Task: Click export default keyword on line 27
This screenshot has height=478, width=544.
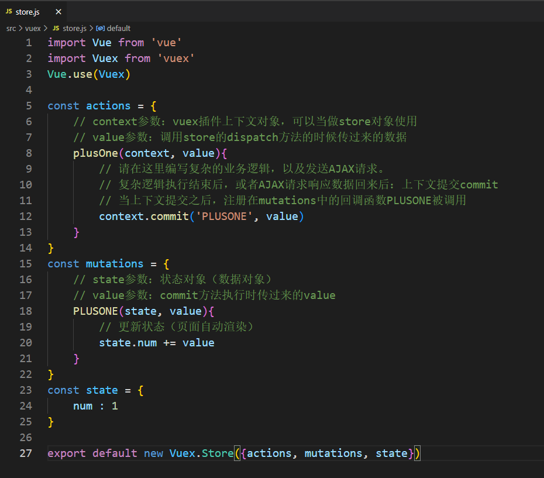Action: 92,453
